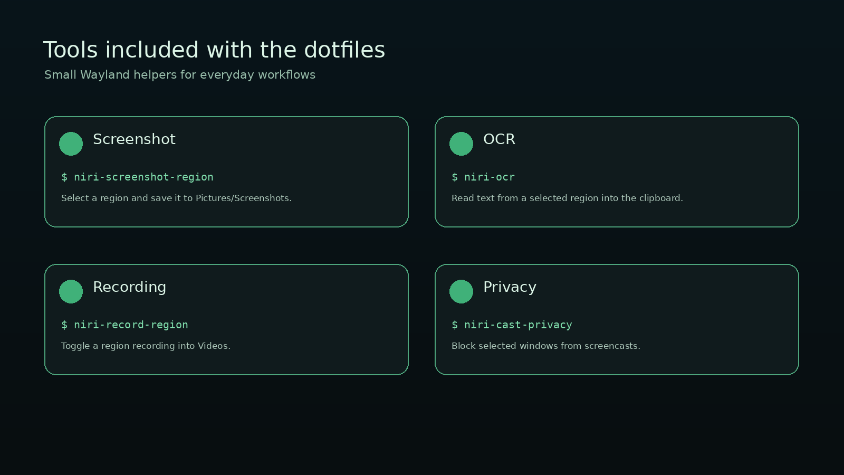The height and width of the screenshot is (475, 844).
Task: Click the 'Block selected windows from screencasts' text
Action: pyautogui.click(x=546, y=346)
